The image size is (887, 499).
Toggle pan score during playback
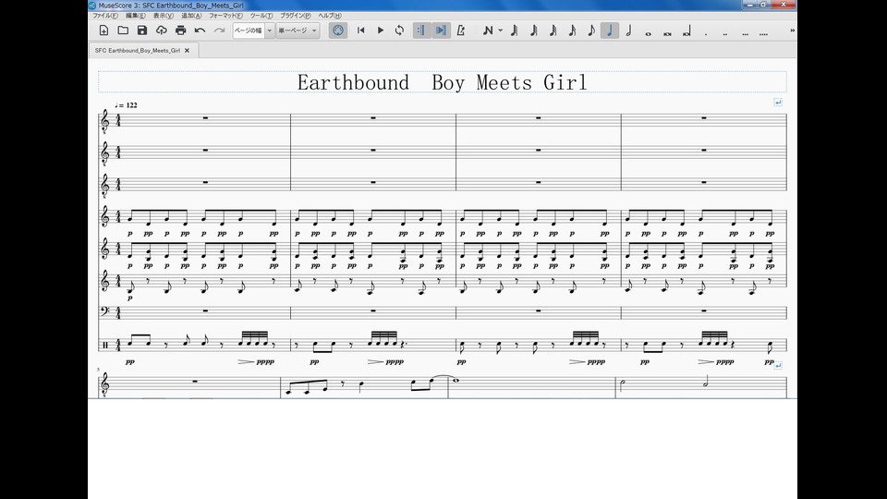[441, 30]
